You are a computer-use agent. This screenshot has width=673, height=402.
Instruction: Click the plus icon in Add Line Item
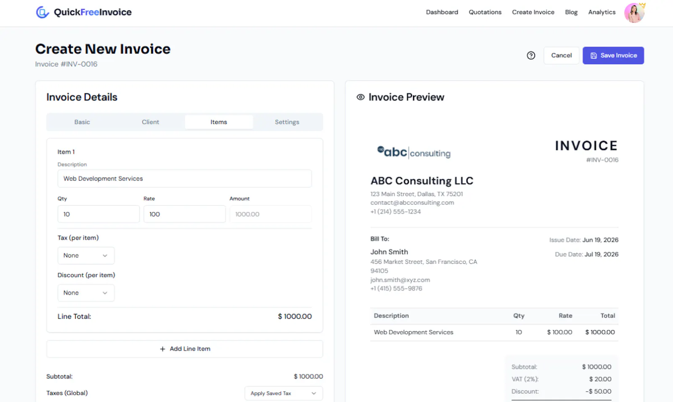click(162, 349)
